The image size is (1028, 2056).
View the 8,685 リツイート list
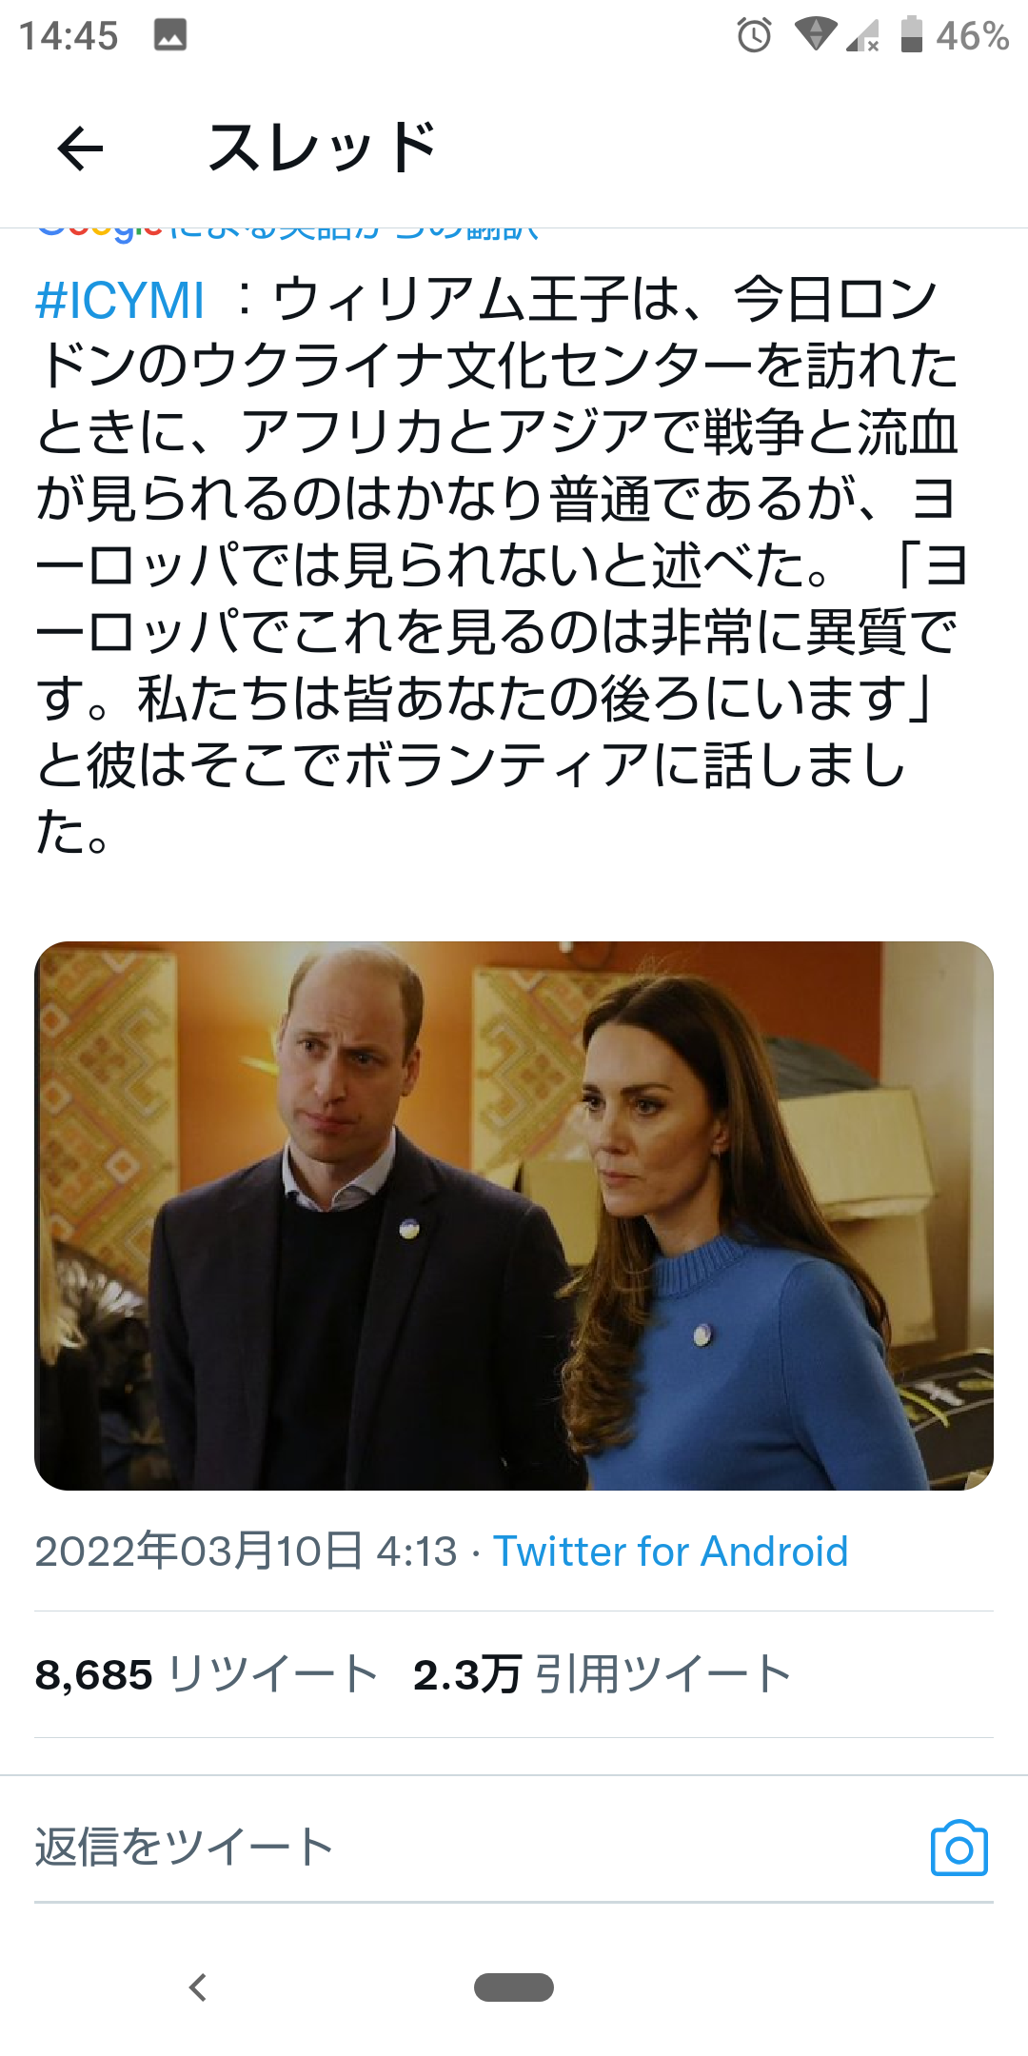coord(207,1674)
